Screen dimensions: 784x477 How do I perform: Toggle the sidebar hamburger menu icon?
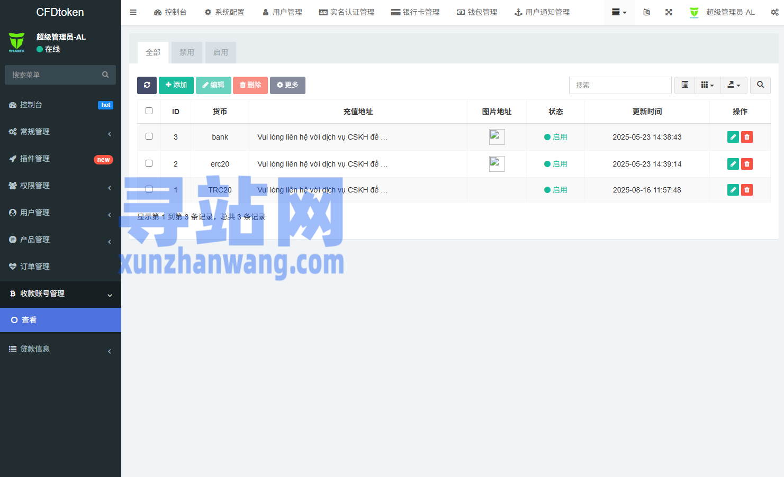pyautogui.click(x=133, y=12)
